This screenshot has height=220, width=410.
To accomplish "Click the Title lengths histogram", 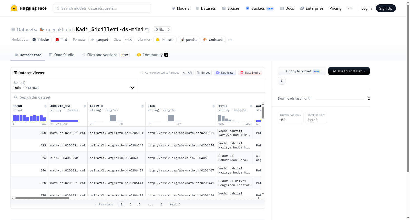I will 235,118.
